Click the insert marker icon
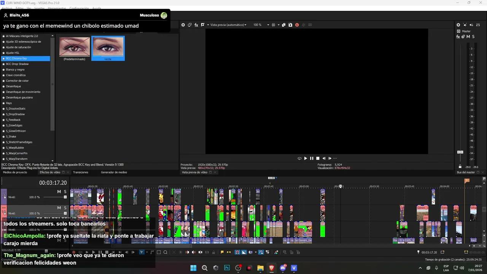The height and width of the screenshot is (274, 487). [222, 252]
